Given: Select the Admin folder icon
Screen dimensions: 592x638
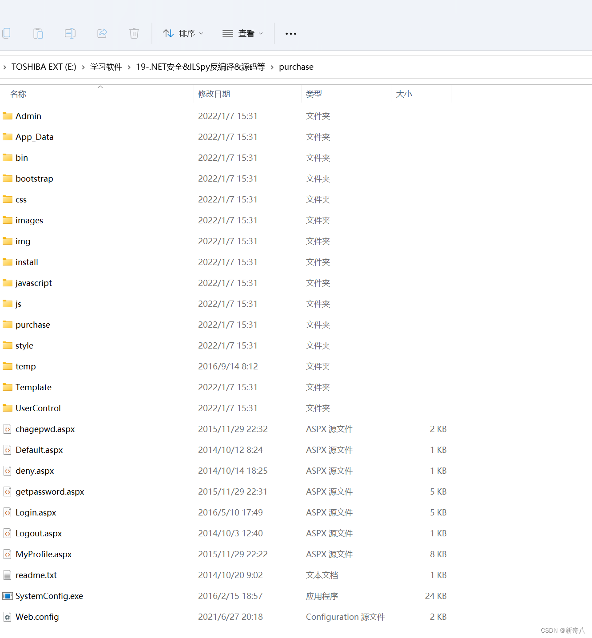Looking at the screenshot, I should [8, 116].
